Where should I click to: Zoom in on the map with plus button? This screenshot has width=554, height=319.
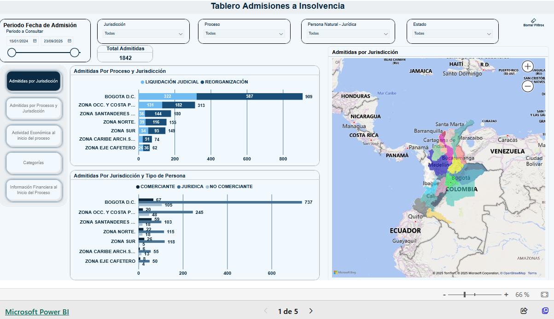tap(528, 66)
